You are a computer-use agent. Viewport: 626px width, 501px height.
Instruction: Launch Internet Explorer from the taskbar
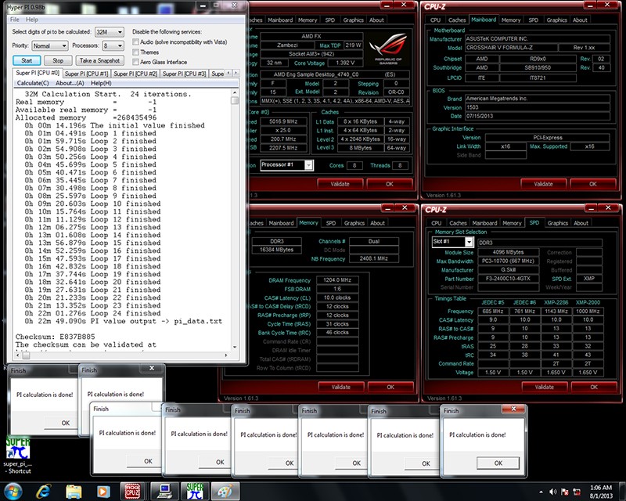tap(44, 491)
